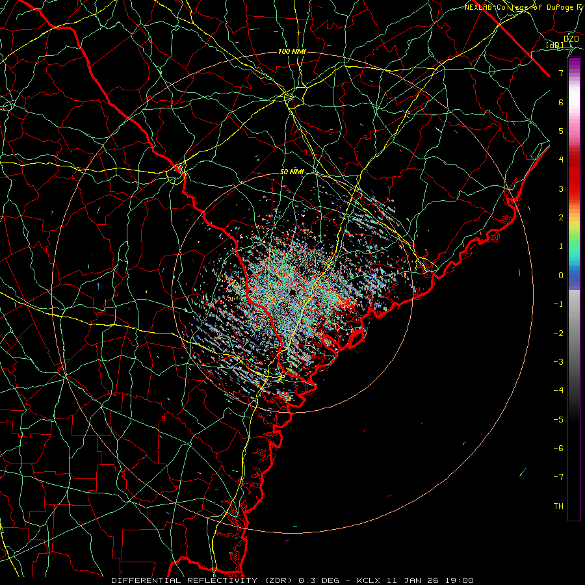Click the -1 value on the color scale
The width and height of the screenshot is (585, 585).
pos(558,304)
